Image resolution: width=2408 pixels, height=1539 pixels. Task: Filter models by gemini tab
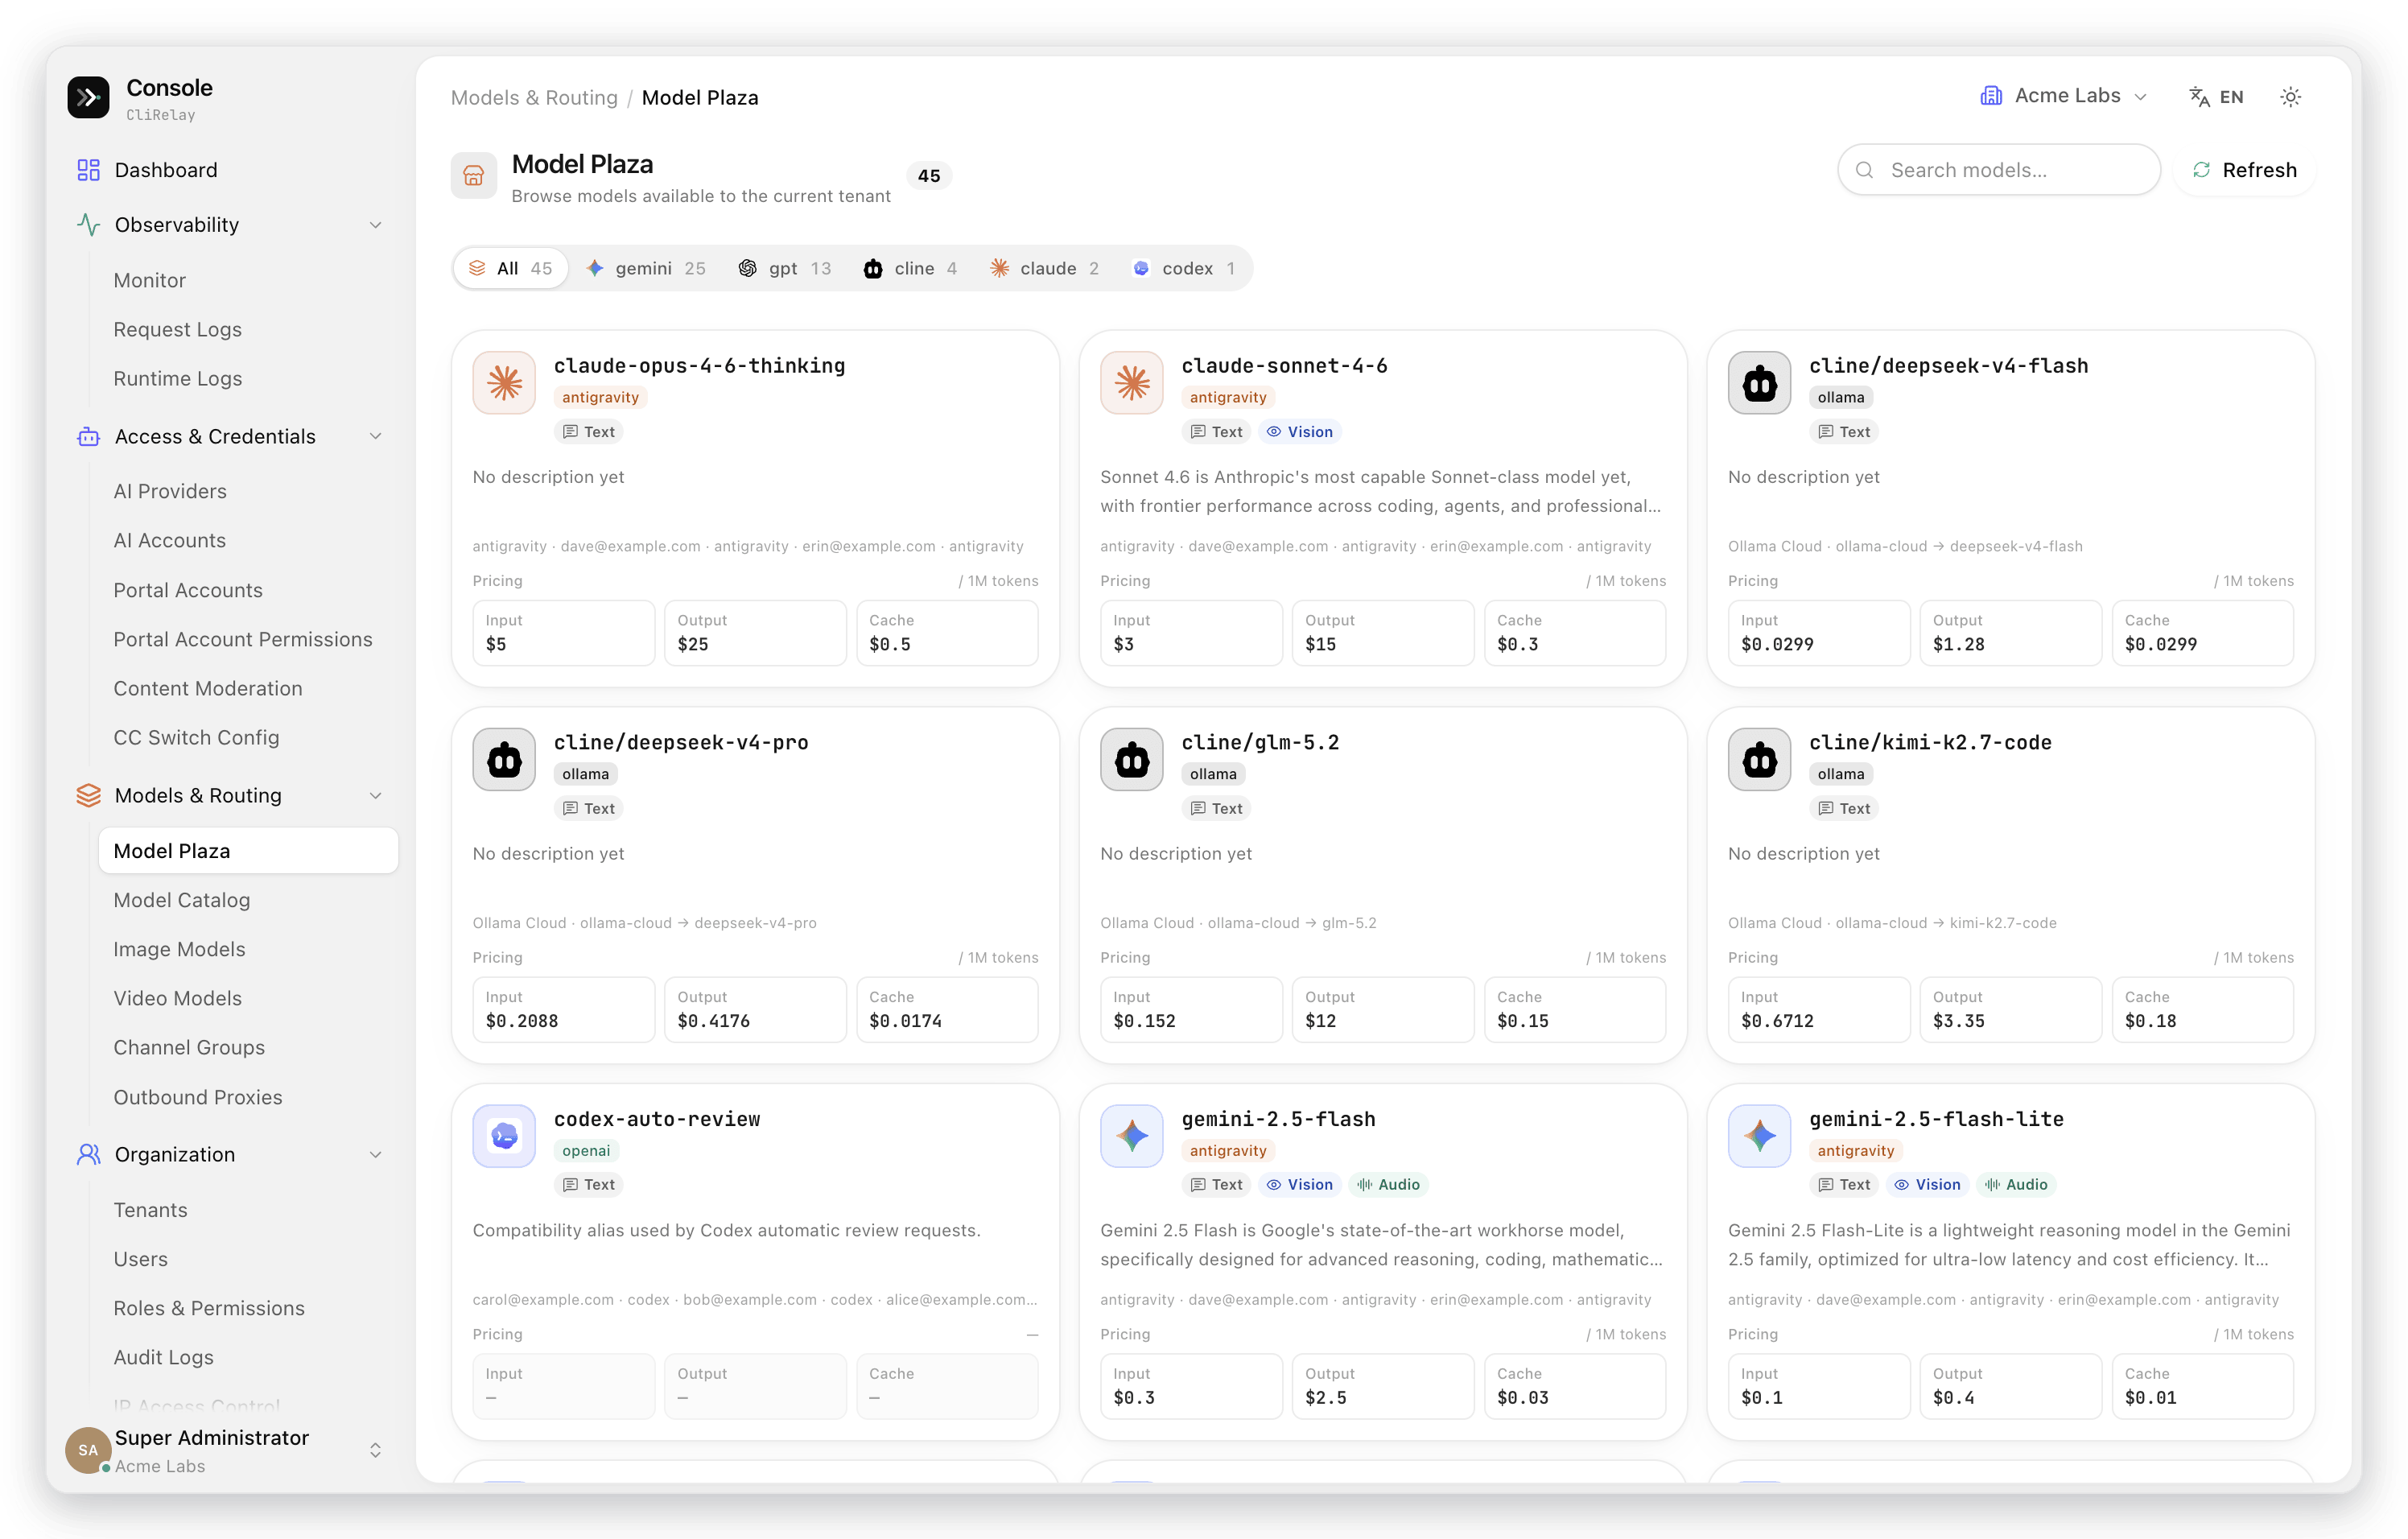646,269
